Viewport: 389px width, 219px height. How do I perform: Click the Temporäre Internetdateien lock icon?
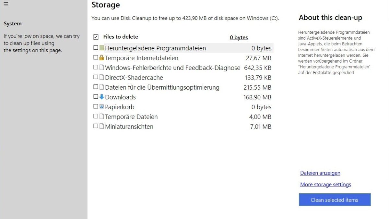click(101, 58)
